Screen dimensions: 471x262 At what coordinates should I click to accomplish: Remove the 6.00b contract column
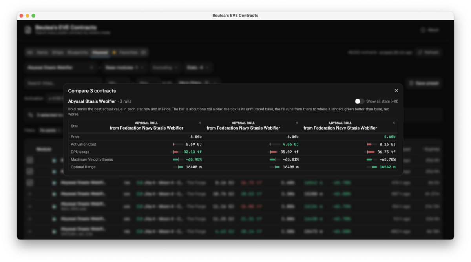297,123
